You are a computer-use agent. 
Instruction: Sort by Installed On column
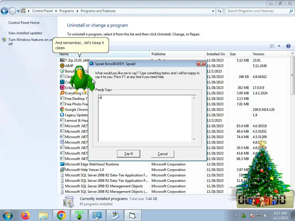click(216, 54)
